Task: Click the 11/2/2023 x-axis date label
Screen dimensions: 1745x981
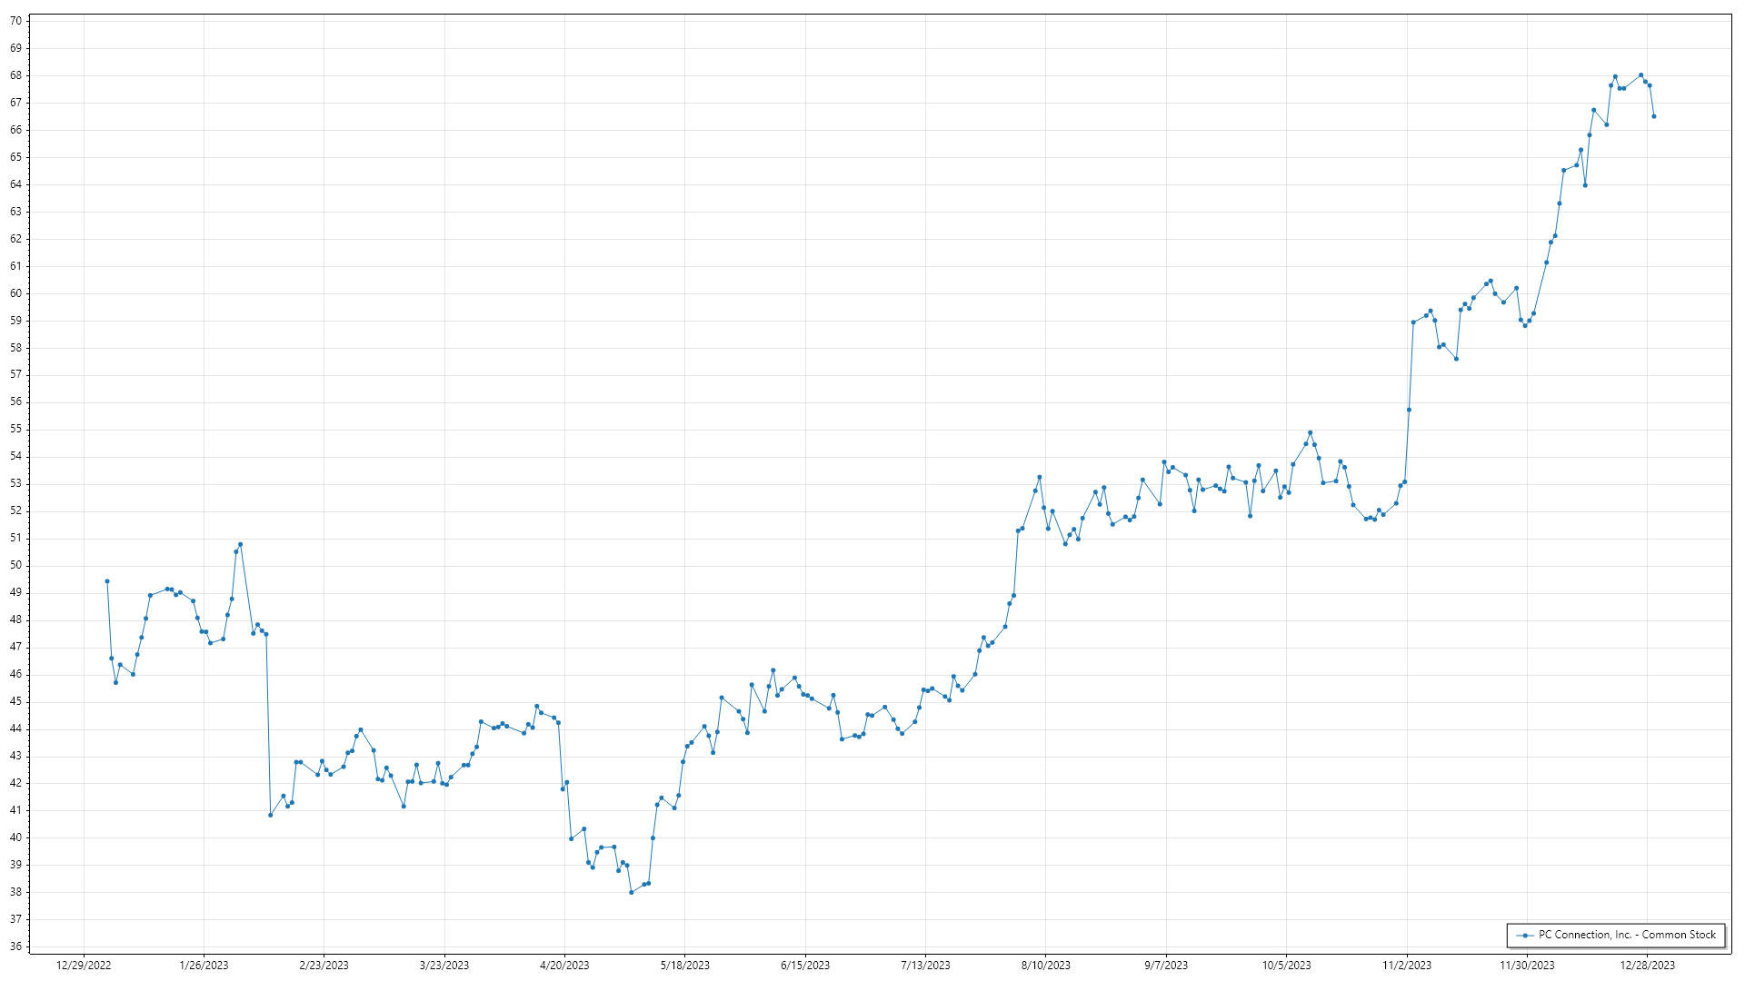Action: coord(1407,966)
